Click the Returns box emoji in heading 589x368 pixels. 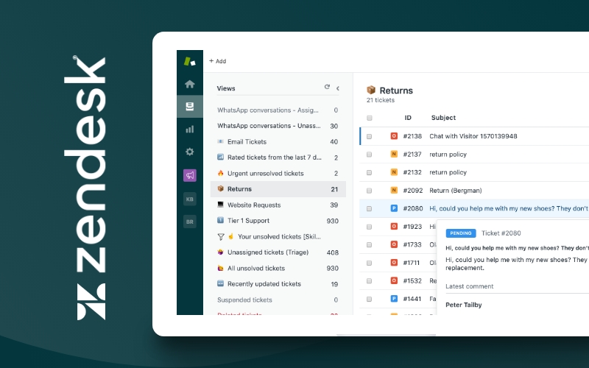tap(371, 90)
